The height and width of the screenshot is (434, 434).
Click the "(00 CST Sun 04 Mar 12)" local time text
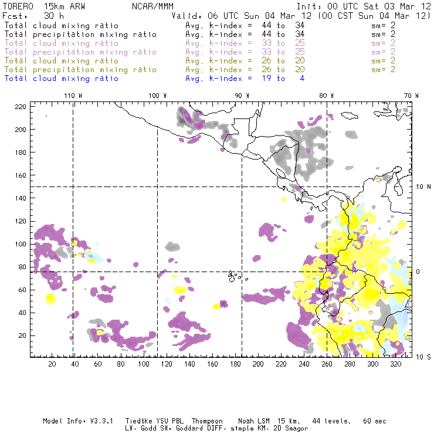(374, 16)
